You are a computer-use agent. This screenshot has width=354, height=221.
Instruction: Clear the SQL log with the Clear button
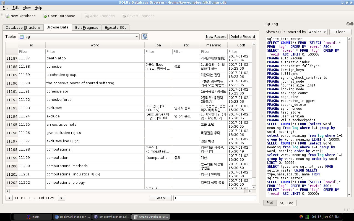(x=340, y=32)
